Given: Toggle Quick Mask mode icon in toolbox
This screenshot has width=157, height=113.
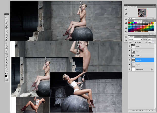Looking at the screenshot, I should tap(7, 80).
